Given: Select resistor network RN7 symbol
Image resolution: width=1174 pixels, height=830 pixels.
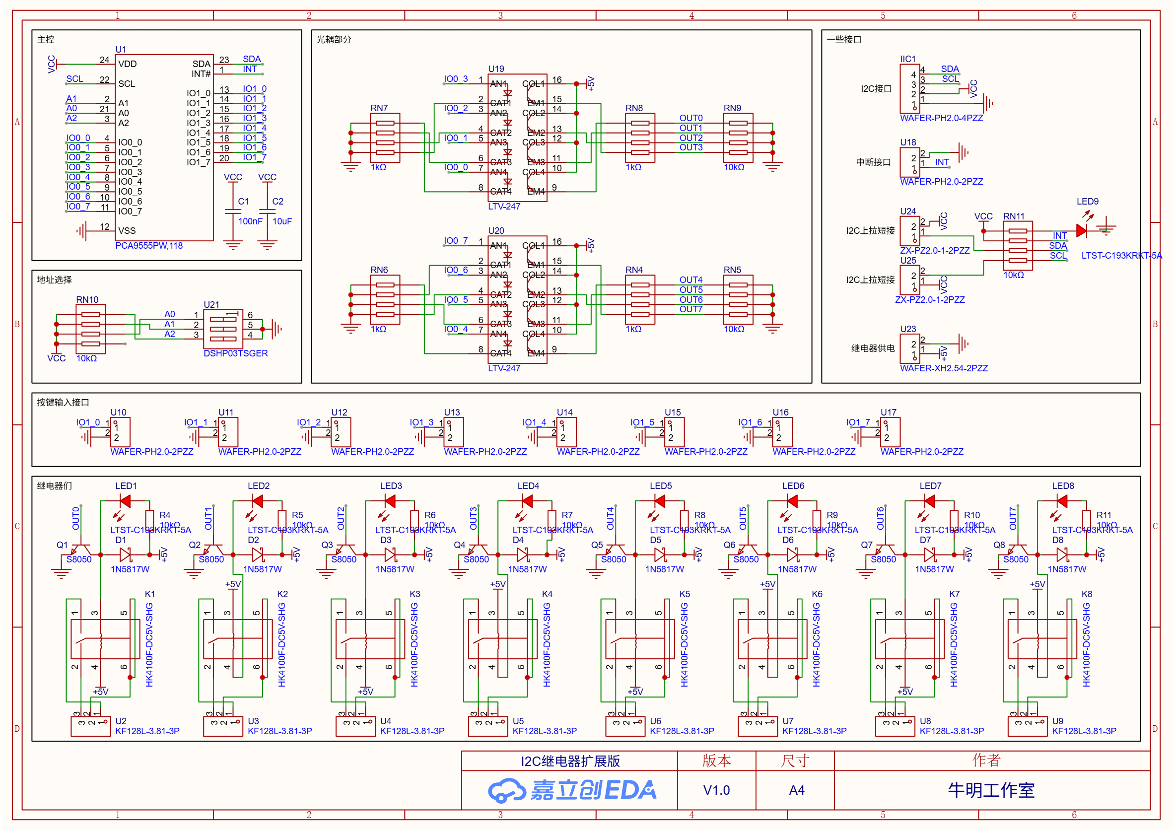Looking at the screenshot, I should 385,138.
